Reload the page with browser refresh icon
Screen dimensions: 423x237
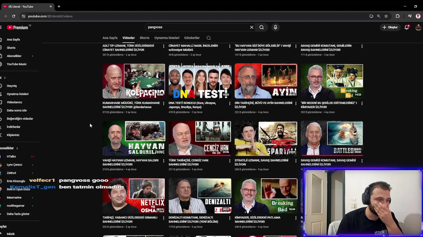(x=14, y=16)
